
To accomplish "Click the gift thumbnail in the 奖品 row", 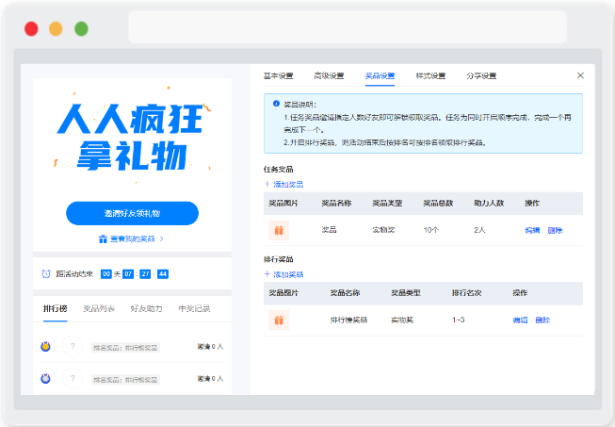I will pos(279,230).
